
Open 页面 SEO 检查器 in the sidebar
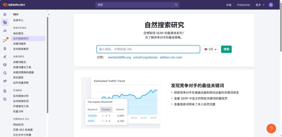pos(23,130)
